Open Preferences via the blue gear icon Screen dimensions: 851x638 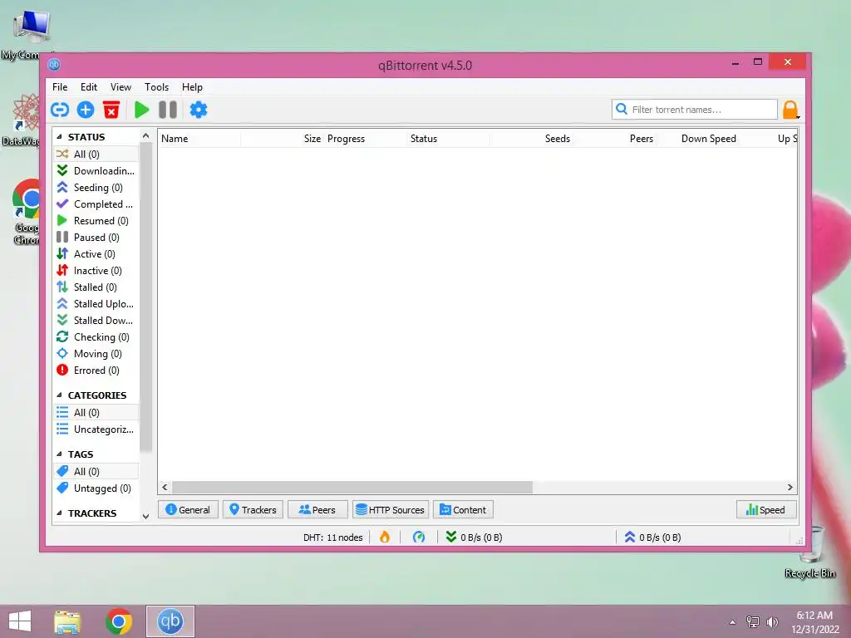198,110
